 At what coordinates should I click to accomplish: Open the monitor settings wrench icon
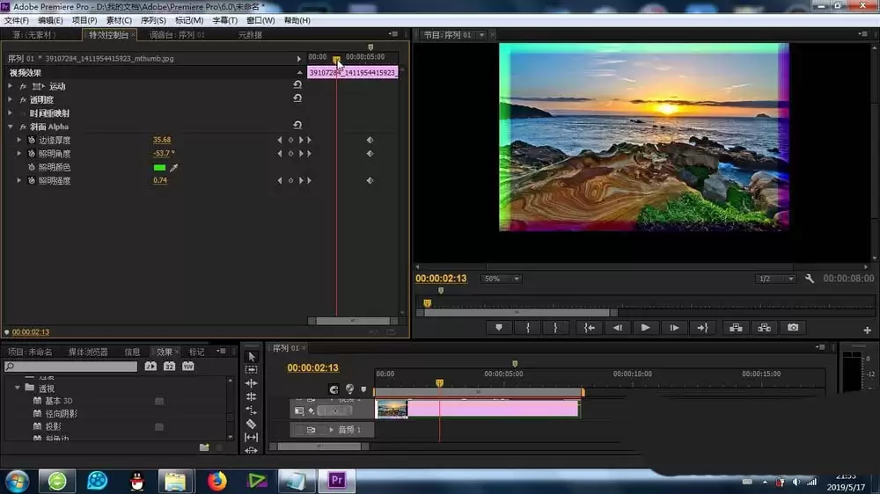810,279
